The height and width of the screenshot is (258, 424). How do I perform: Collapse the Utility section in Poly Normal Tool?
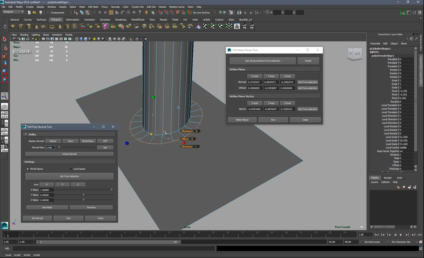click(26, 134)
